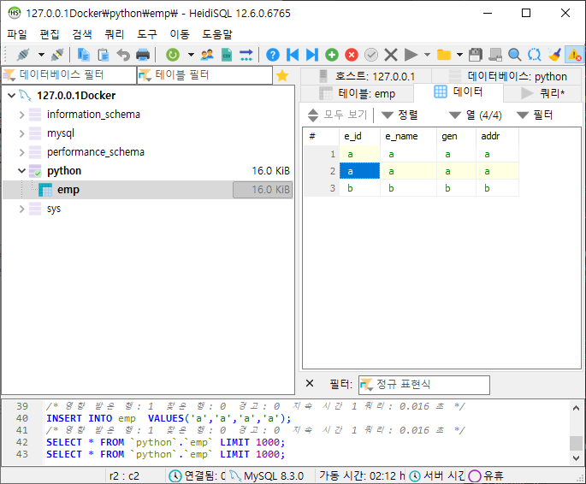Open the 편집 menu
Screen dimensions: 586x484
pyautogui.click(x=50, y=34)
